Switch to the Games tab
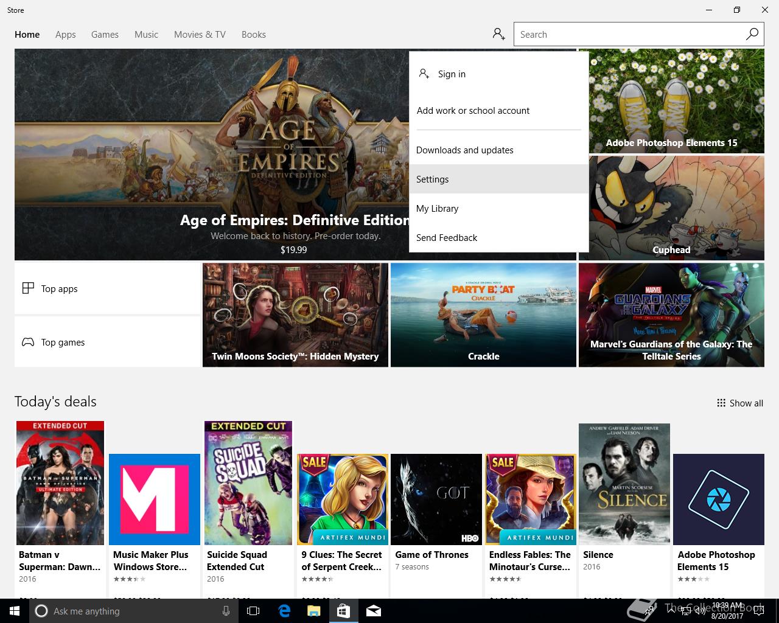 [105, 34]
